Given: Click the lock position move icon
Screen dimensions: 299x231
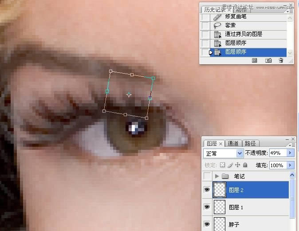Looking at the screenshot, I should click(237, 165).
